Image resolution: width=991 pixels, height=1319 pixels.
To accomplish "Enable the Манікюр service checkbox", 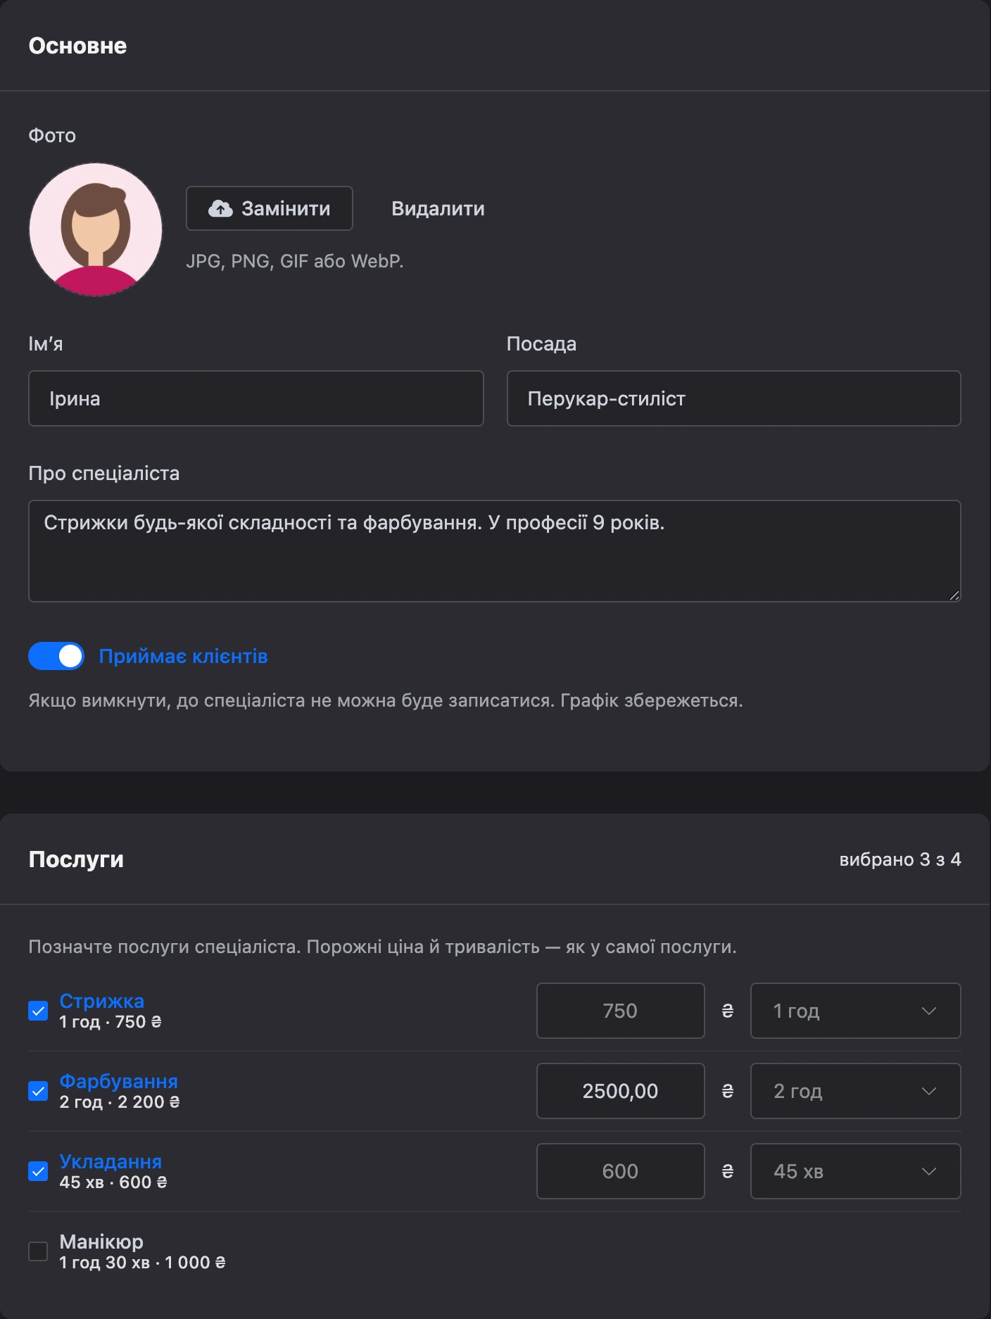I will [x=38, y=1251].
